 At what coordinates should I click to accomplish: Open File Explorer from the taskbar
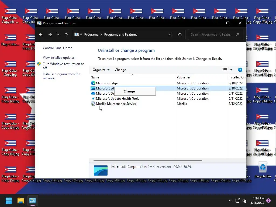[x=20, y=201]
